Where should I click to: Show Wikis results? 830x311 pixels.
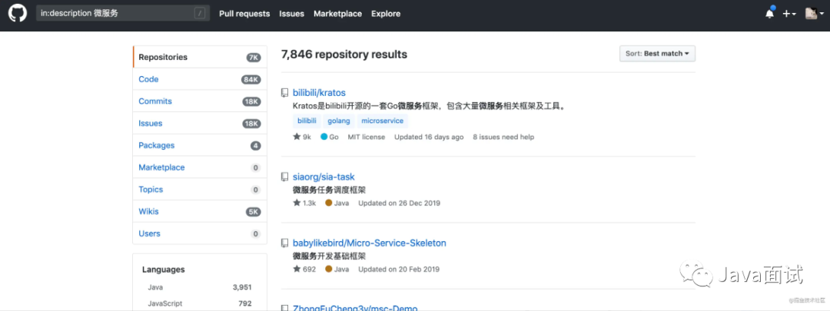coord(200,211)
